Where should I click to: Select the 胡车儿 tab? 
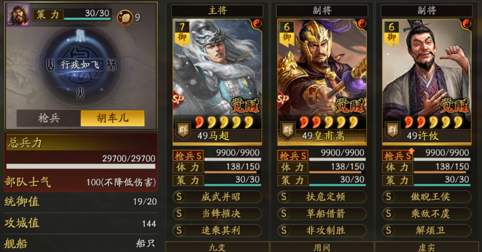click(113, 118)
